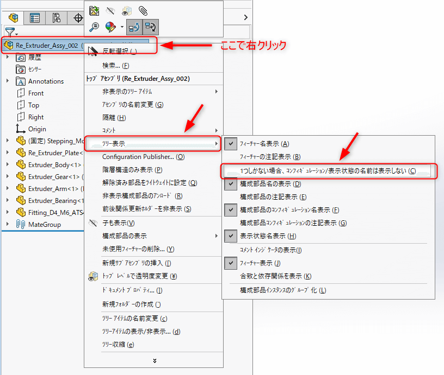
Task: Expand the Annotations tree node
Action: pyautogui.click(x=8, y=81)
